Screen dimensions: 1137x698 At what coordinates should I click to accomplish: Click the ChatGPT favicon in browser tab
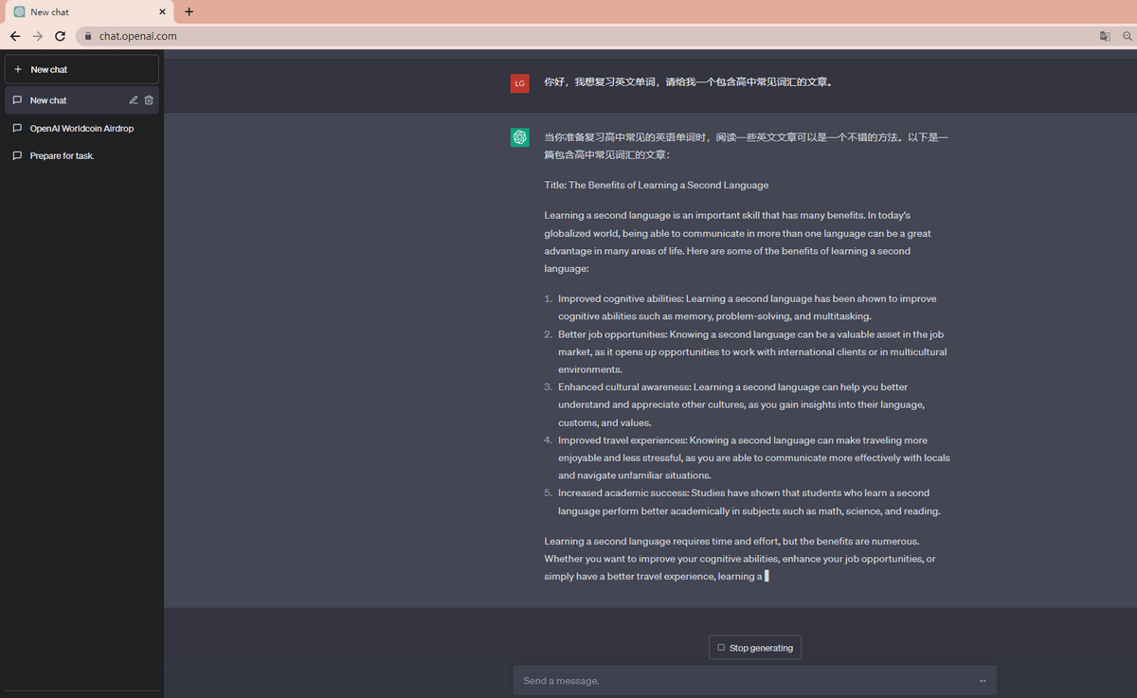(19, 12)
